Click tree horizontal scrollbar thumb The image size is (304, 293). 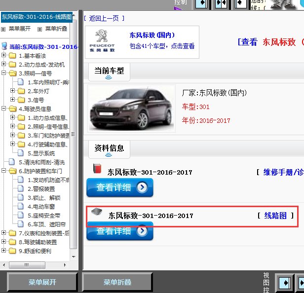27,265
